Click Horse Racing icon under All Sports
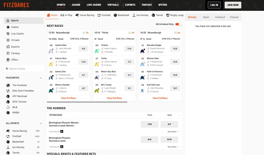264x155 pixels. point(8,131)
